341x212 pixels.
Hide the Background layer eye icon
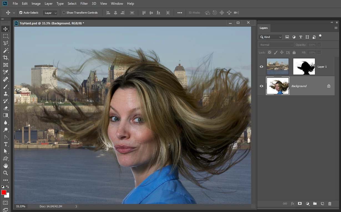[x=261, y=86]
